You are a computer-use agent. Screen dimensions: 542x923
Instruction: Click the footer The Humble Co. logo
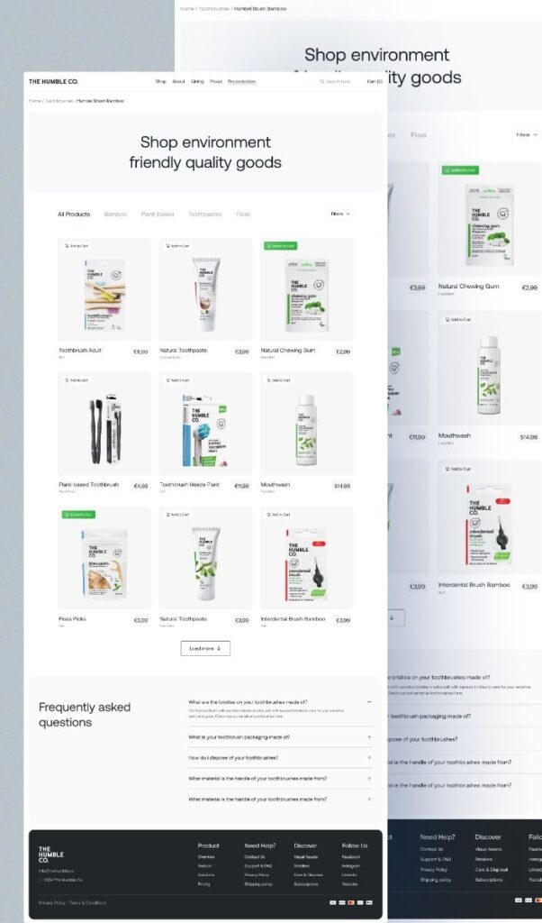51,854
